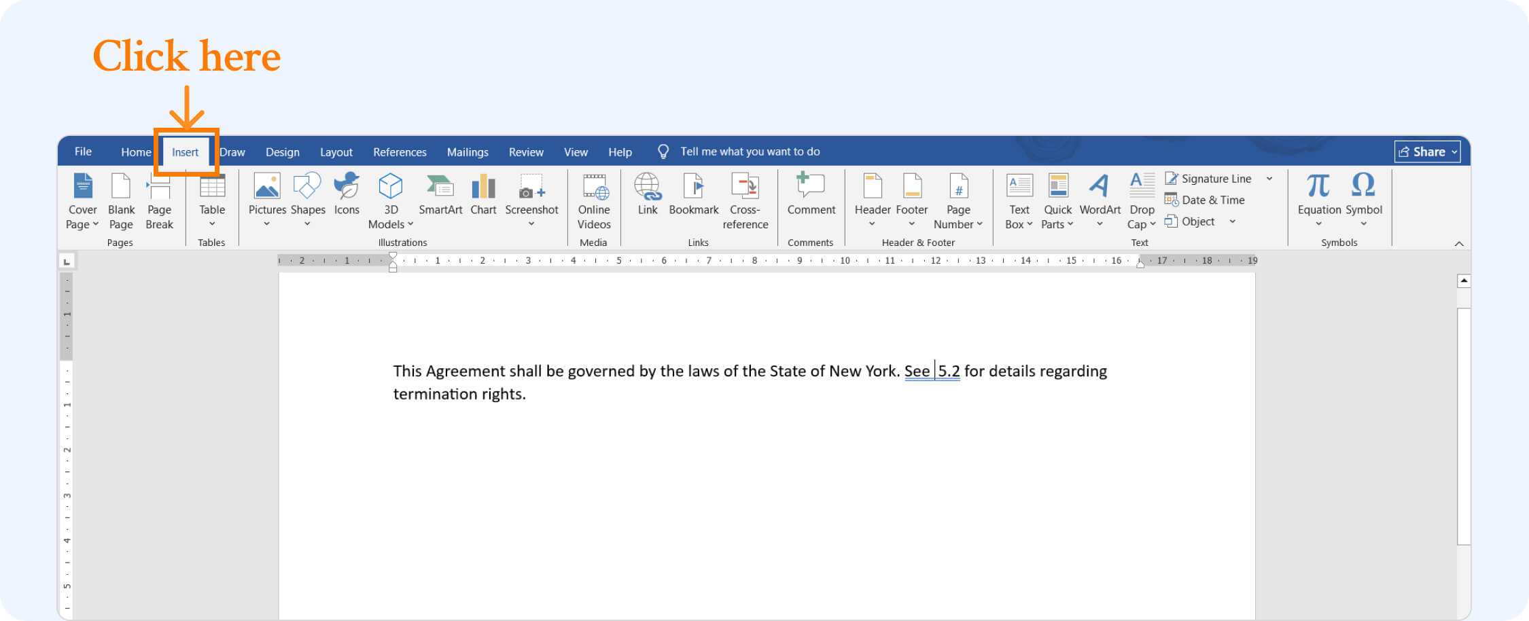Expand the Screenshot dropdown arrow
This screenshot has height=621, width=1529.
531,224
